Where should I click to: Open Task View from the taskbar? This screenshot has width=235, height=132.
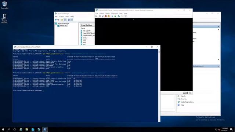tap(15, 129)
